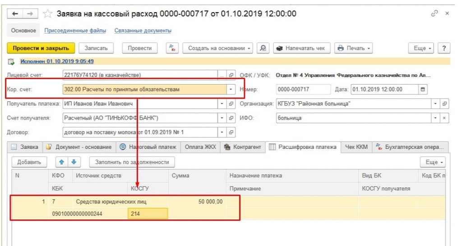
Task: Open the document structure magnifier icon
Action: pyautogui.click(x=263, y=48)
